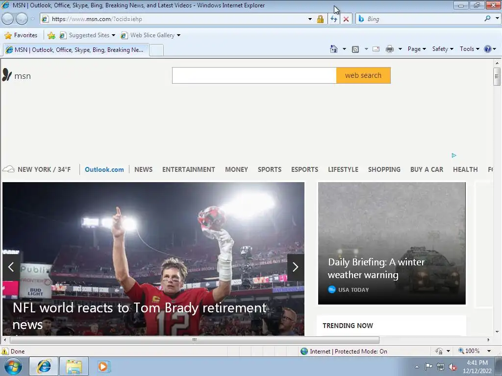502x376 pixels.
Task: Open Windows Media Player taskbar icon
Action: 103,366
